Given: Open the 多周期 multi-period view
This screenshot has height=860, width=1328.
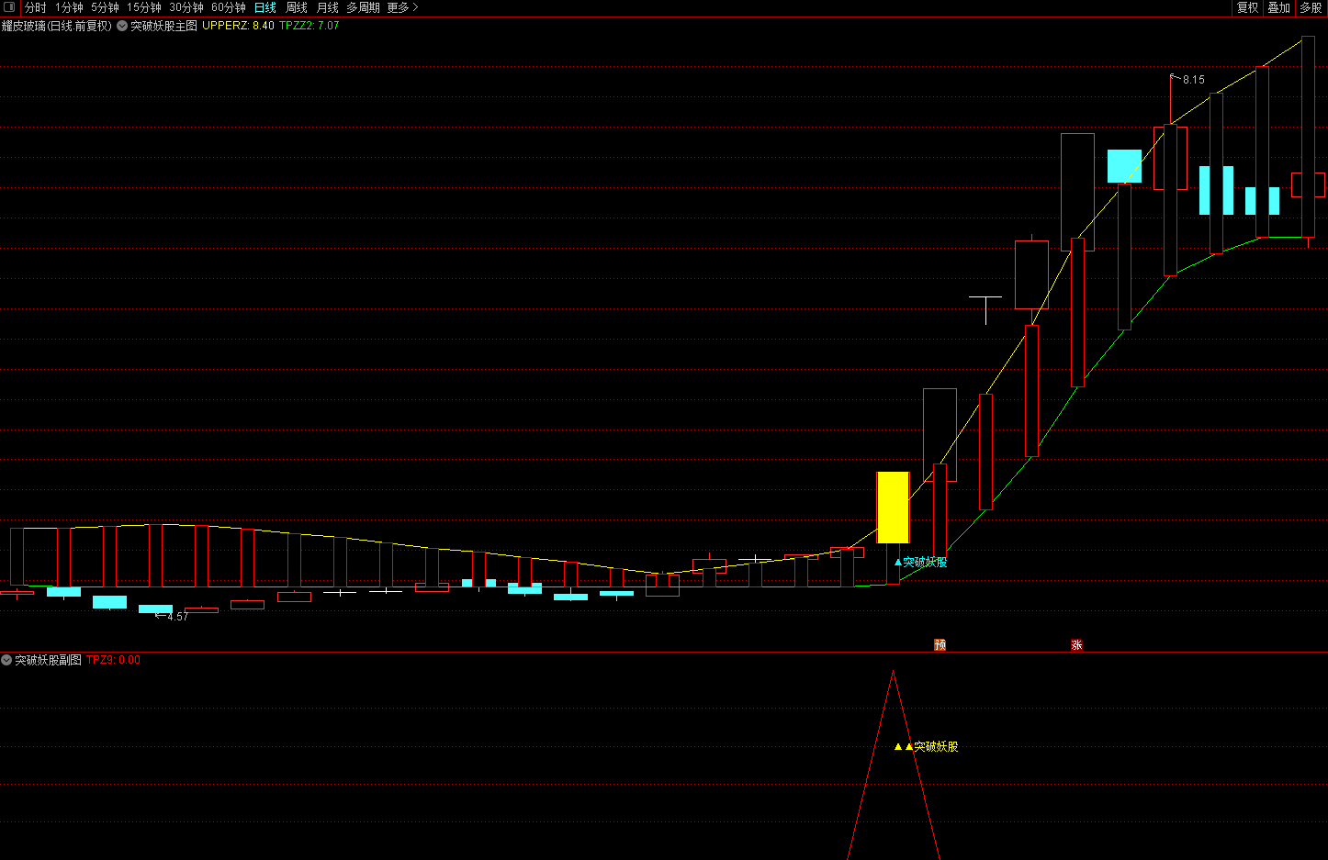Looking at the screenshot, I should [x=363, y=7].
